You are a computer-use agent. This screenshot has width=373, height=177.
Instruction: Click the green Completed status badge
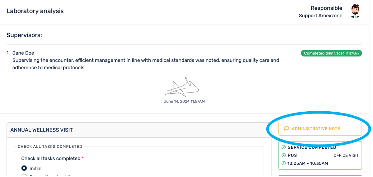coord(331,53)
